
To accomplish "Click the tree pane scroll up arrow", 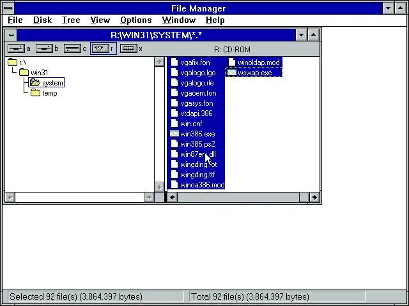I will coord(159,62).
